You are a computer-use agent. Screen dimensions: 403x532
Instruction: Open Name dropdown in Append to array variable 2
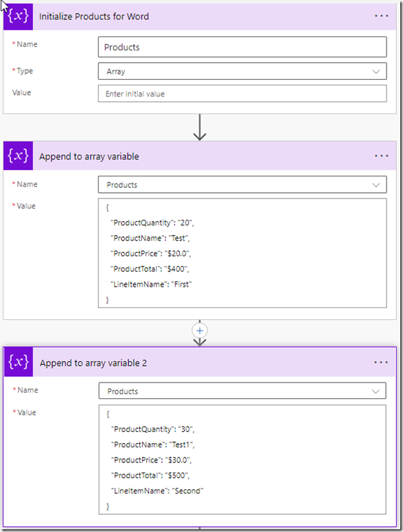point(242,391)
